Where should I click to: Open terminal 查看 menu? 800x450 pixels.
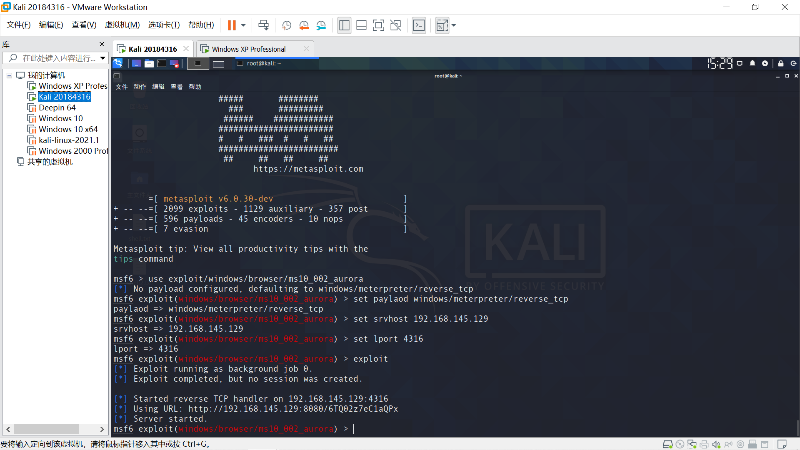click(x=176, y=87)
